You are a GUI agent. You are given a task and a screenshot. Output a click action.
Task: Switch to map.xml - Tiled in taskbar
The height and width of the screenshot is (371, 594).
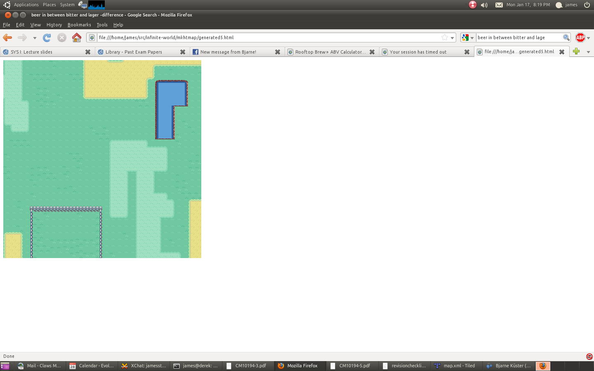pyautogui.click(x=455, y=366)
